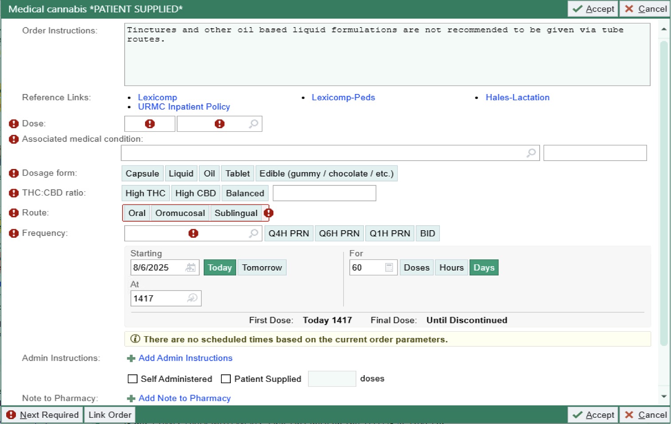Open the Lexicomp-Peds reference link
Image resolution: width=671 pixels, height=424 pixels.
click(343, 97)
